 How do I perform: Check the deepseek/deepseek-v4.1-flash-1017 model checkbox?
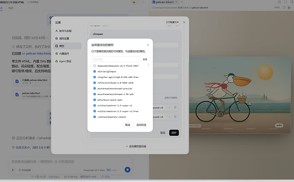tap(95, 65)
